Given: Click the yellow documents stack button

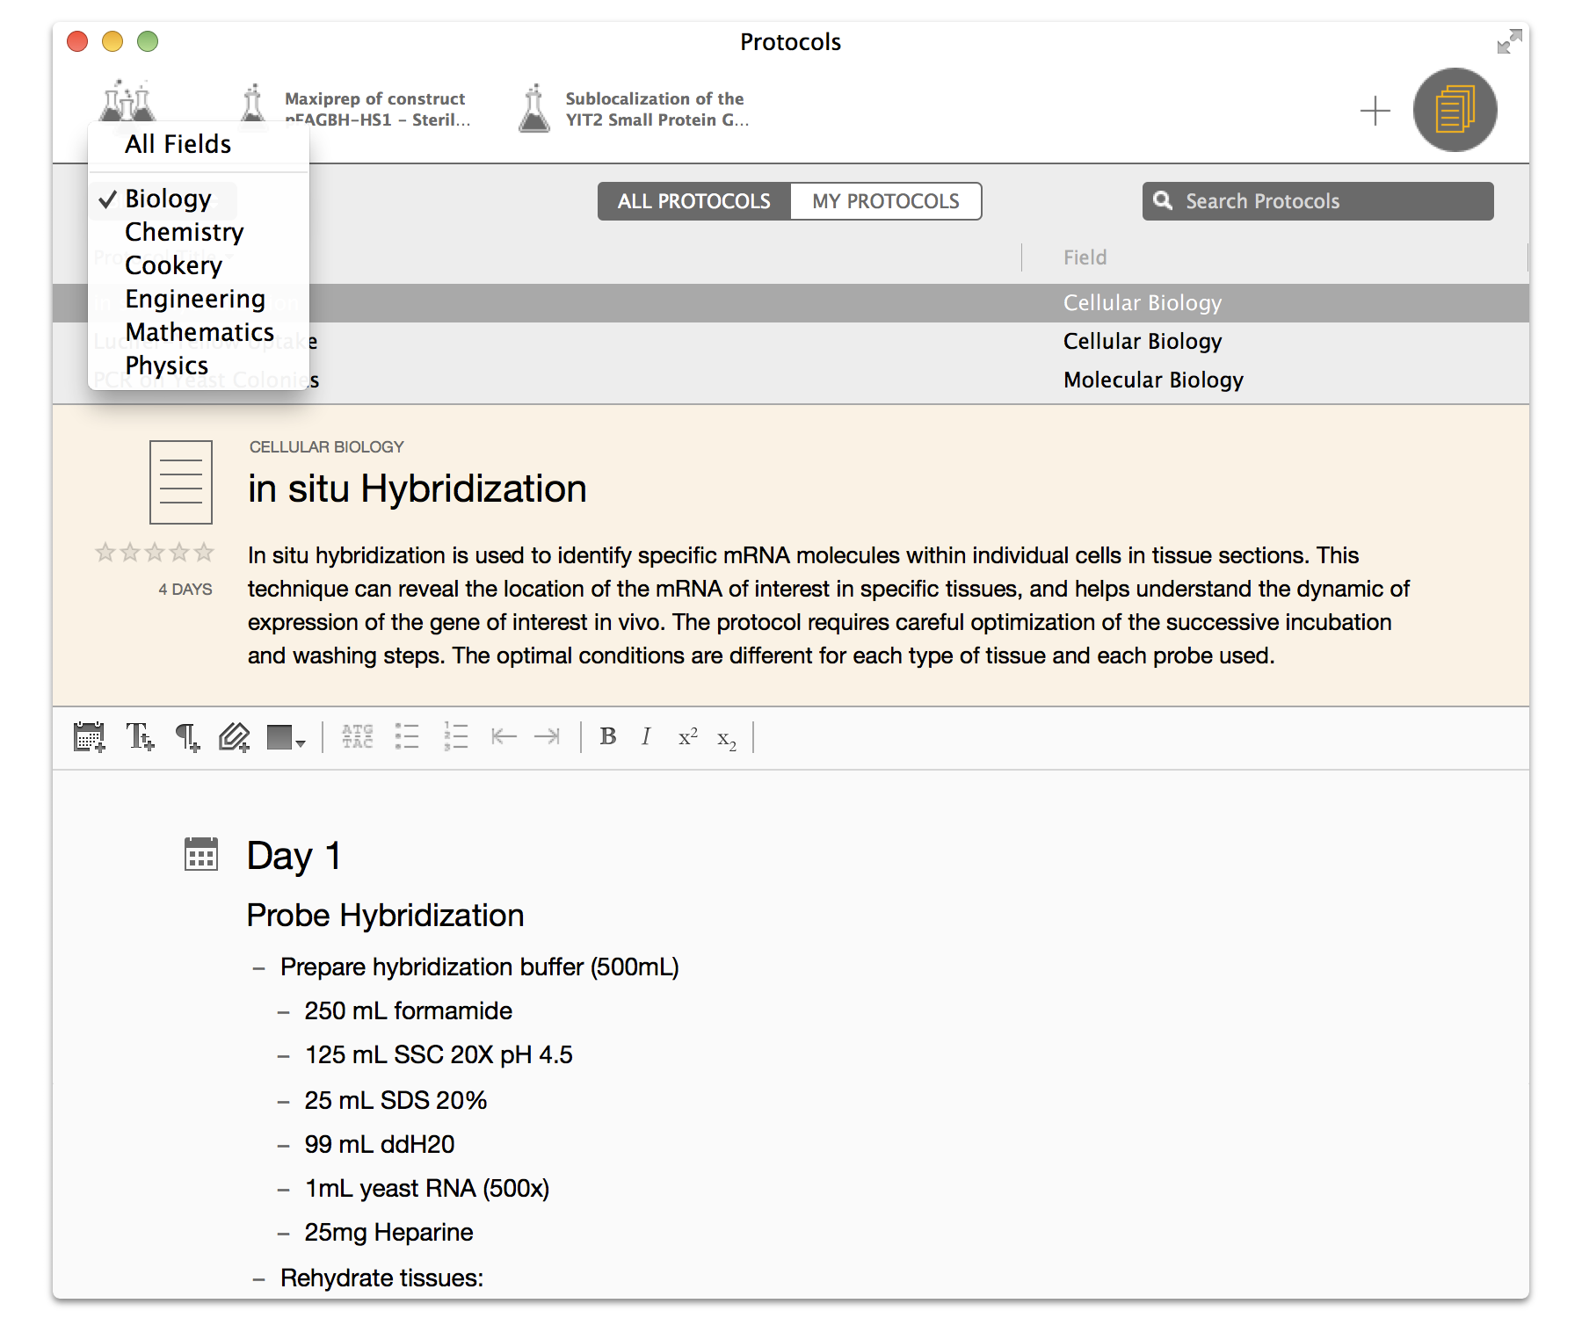Looking at the screenshot, I should point(1455,110).
